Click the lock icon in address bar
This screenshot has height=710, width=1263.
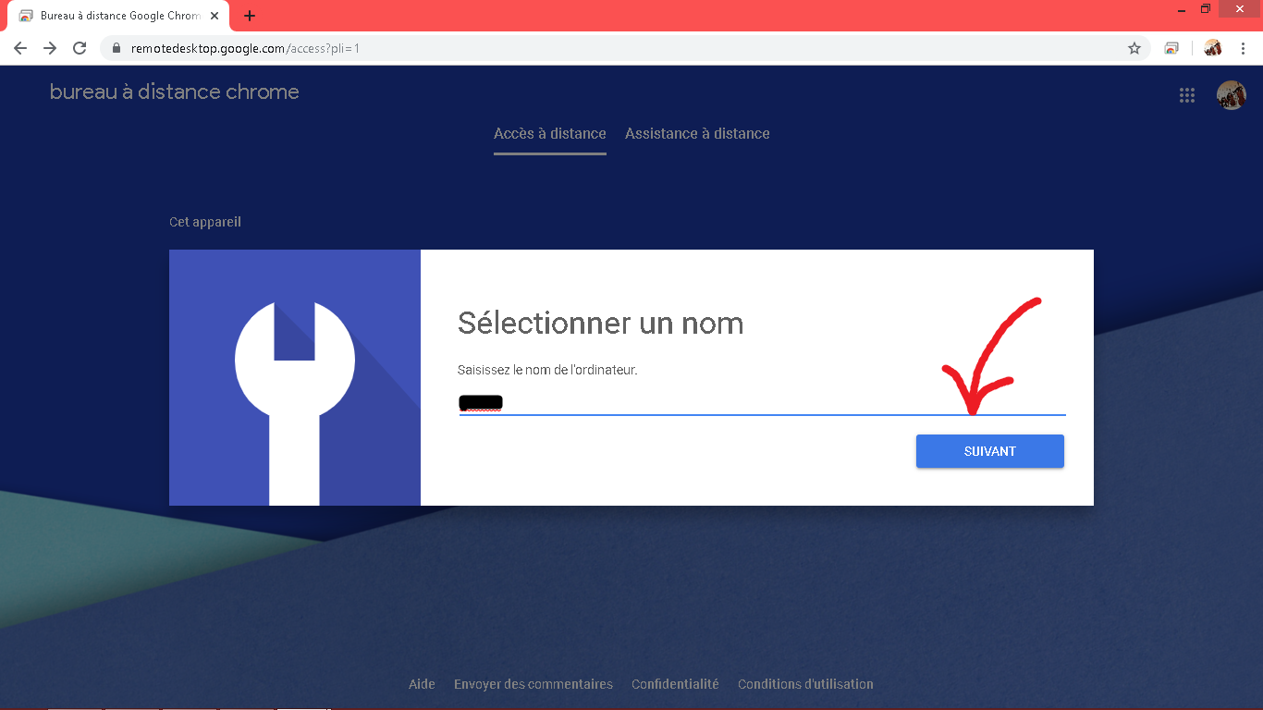[116, 48]
